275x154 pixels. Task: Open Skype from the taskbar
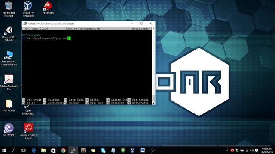pos(103,150)
